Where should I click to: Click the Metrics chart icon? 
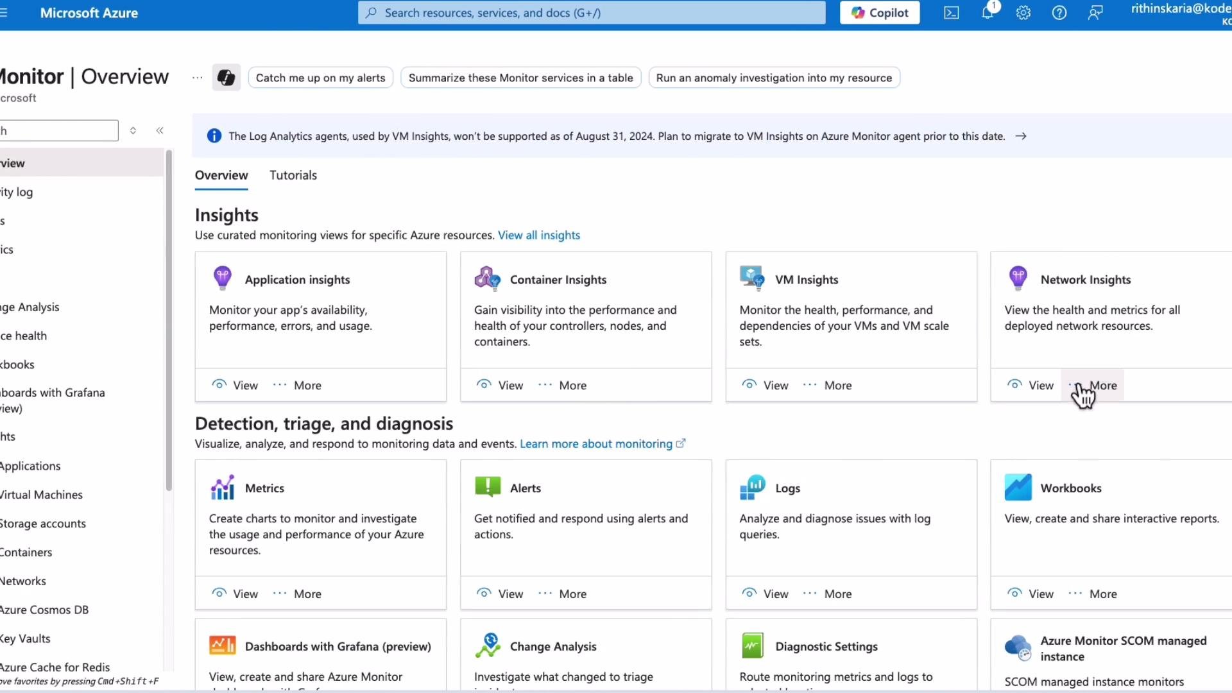coord(223,488)
